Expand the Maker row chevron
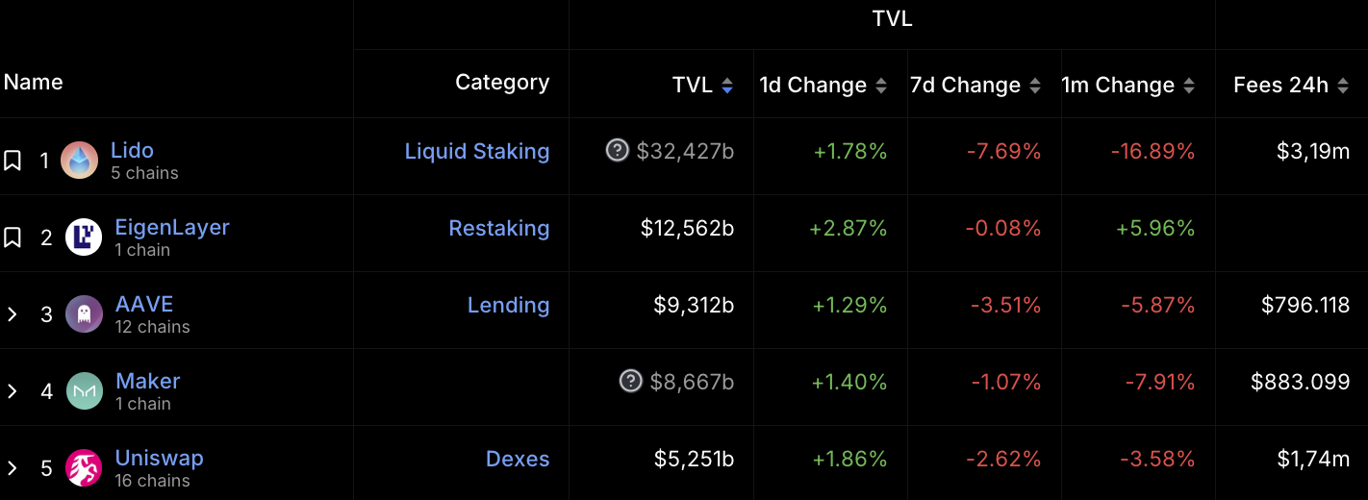 13,391
